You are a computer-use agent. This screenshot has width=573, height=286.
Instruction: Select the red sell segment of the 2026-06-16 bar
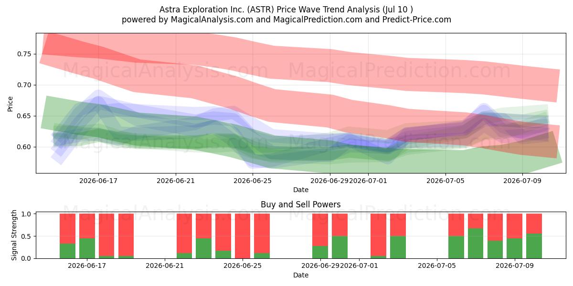pos(68,229)
